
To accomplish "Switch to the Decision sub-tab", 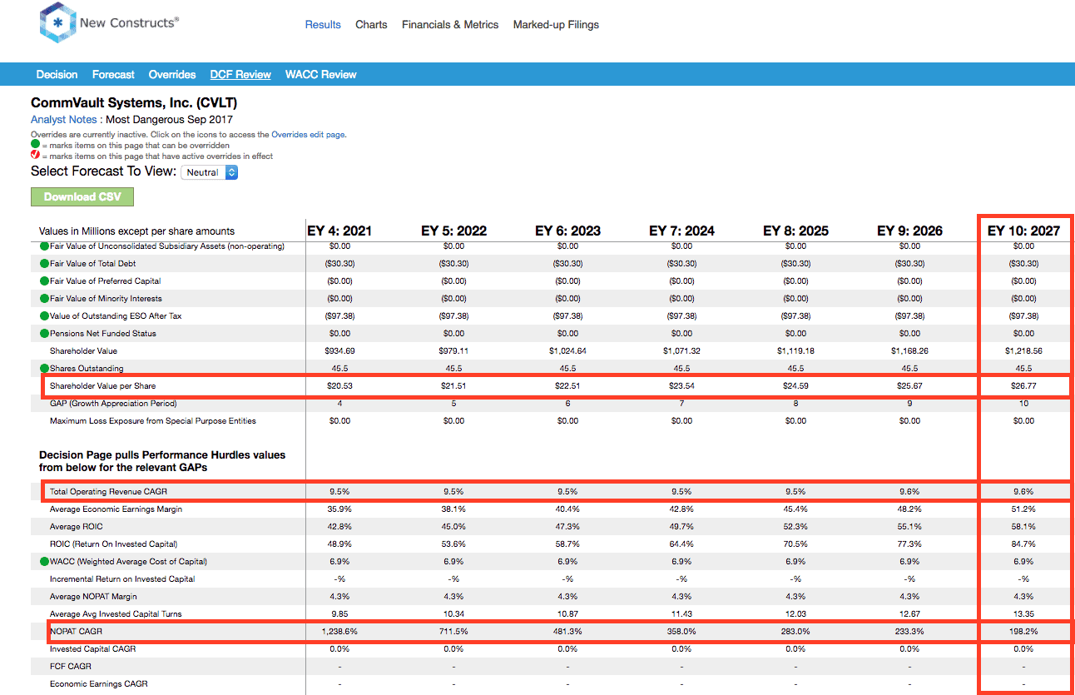I will coord(57,74).
